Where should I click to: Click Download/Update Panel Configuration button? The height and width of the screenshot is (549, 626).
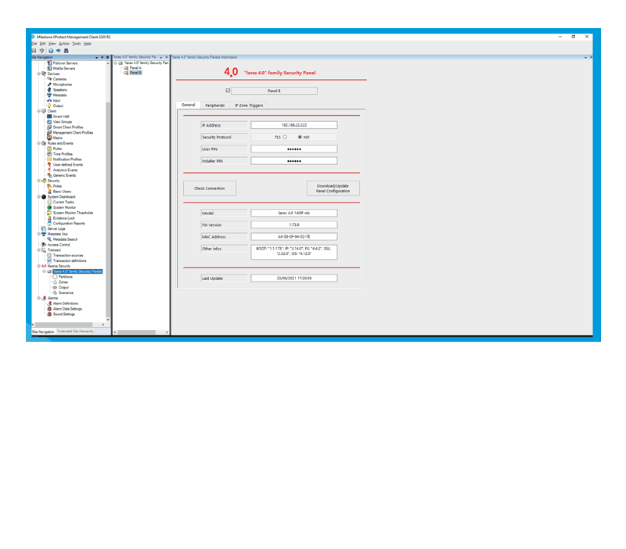(x=333, y=188)
